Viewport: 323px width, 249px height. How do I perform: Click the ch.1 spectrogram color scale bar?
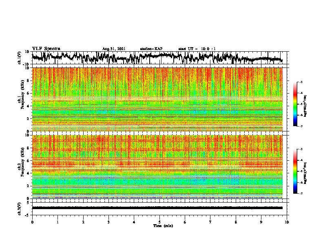295,104
